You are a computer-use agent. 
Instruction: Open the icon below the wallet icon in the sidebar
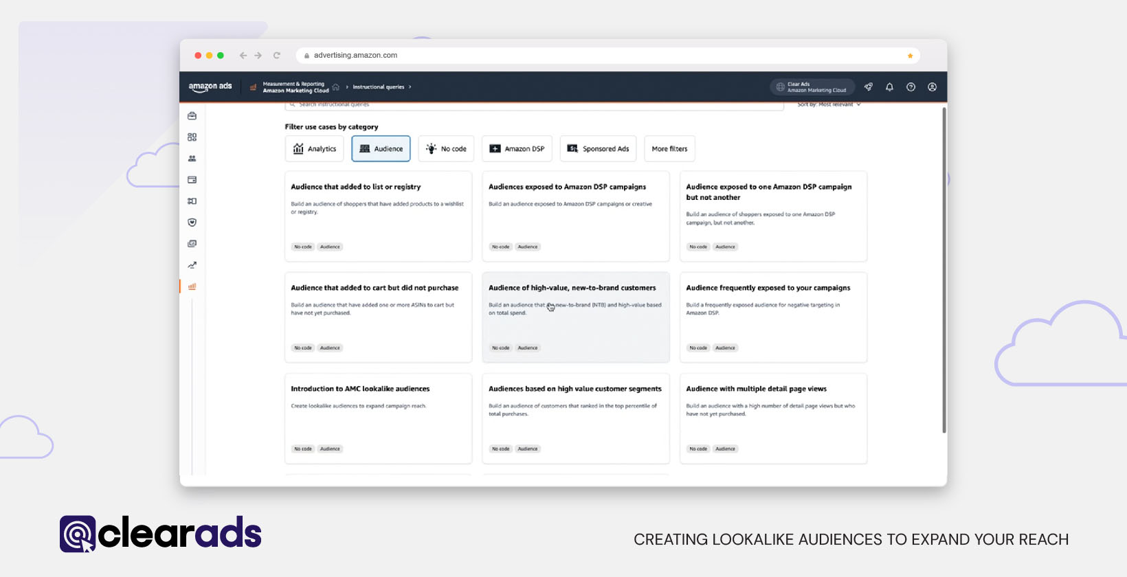192,201
